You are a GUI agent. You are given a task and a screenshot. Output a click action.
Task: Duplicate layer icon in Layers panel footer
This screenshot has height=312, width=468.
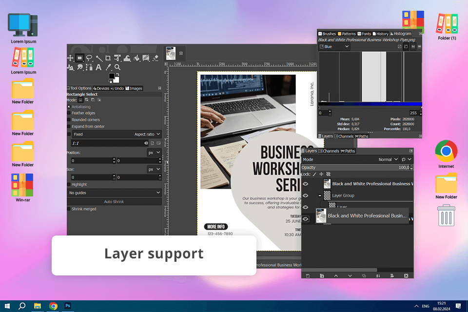tap(364, 276)
